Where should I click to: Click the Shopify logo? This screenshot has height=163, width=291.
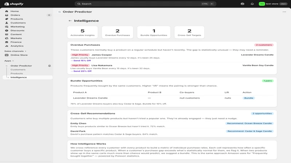coord(14,4)
